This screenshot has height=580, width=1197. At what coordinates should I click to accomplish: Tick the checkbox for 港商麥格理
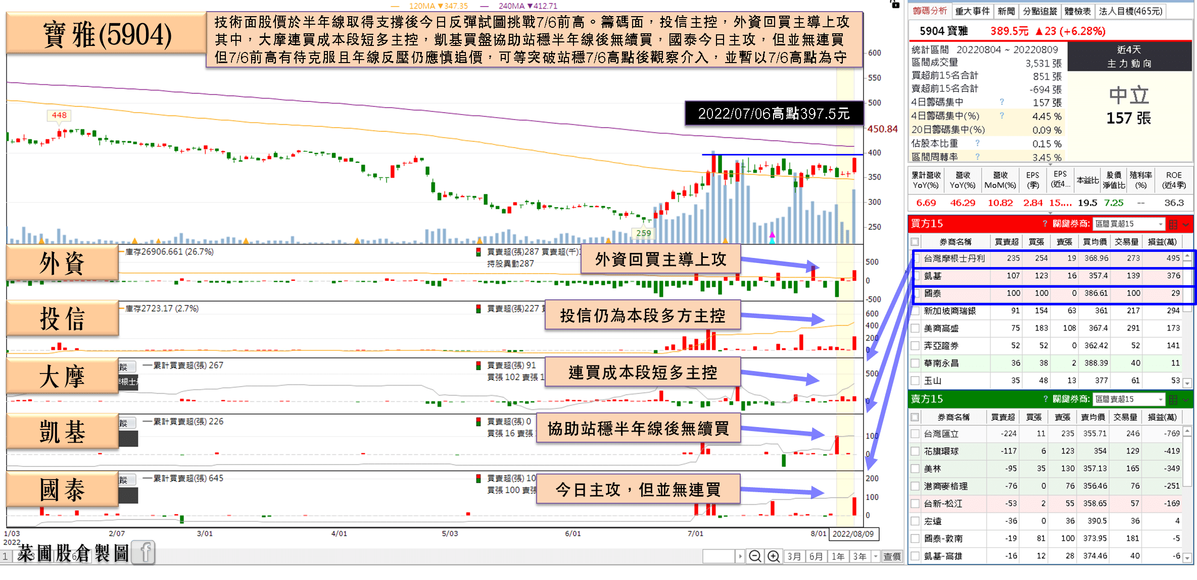point(915,486)
